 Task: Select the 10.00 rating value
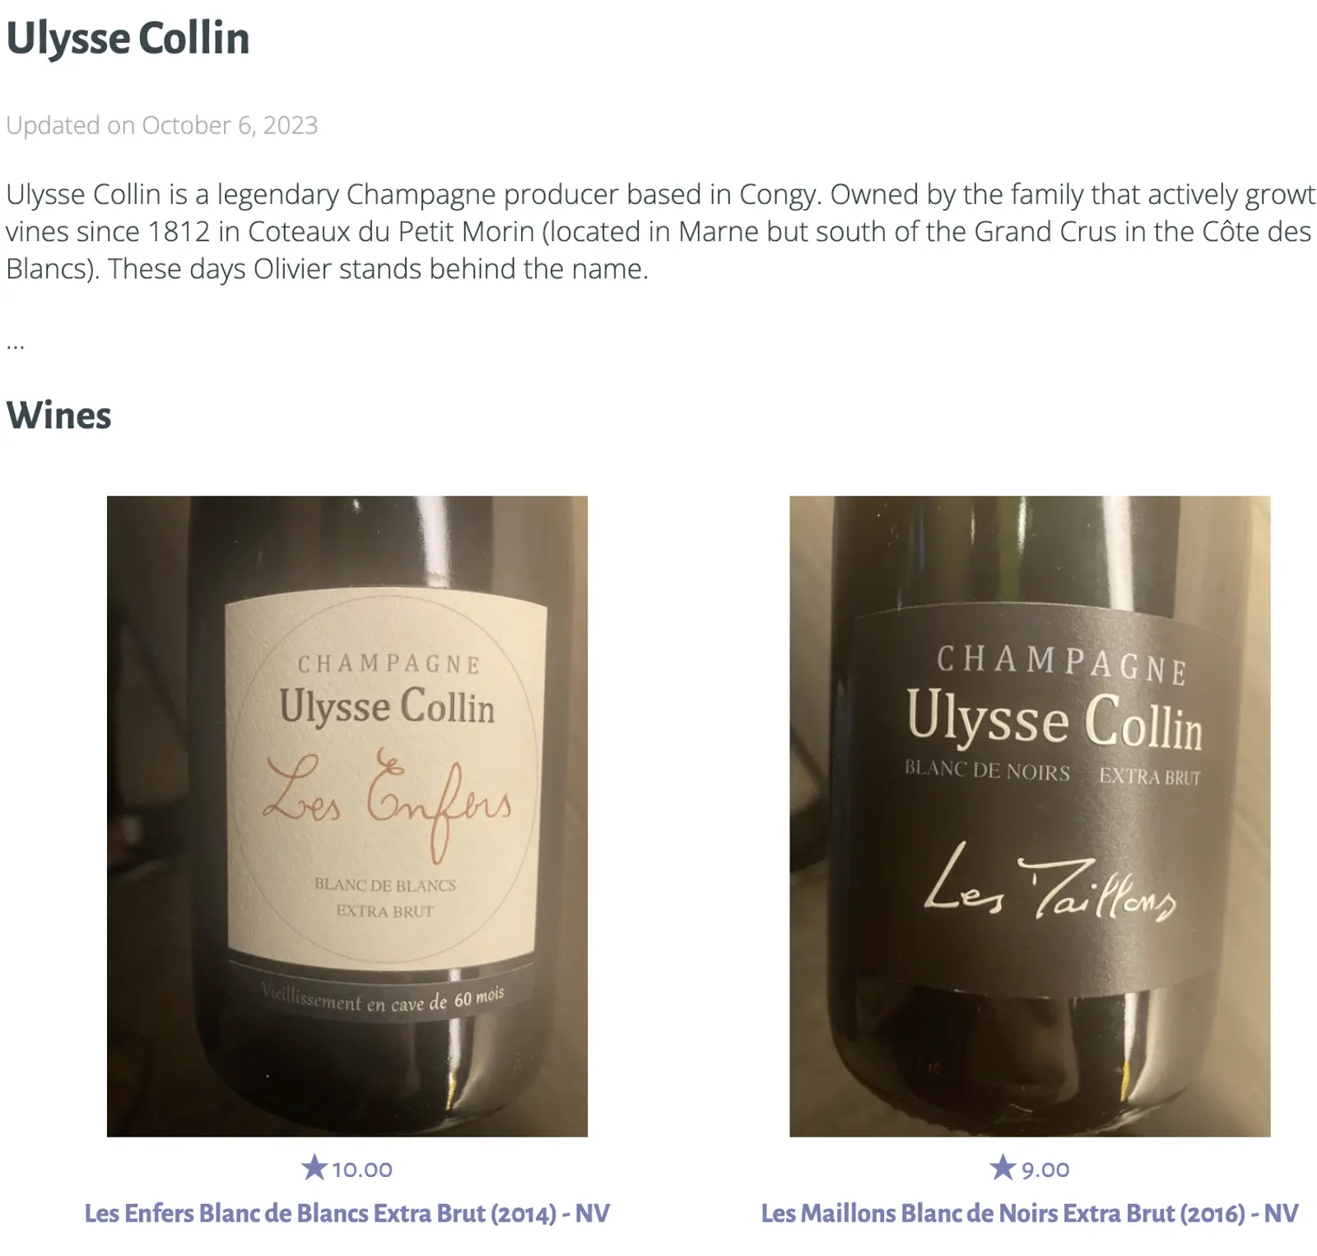(x=362, y=1170)
